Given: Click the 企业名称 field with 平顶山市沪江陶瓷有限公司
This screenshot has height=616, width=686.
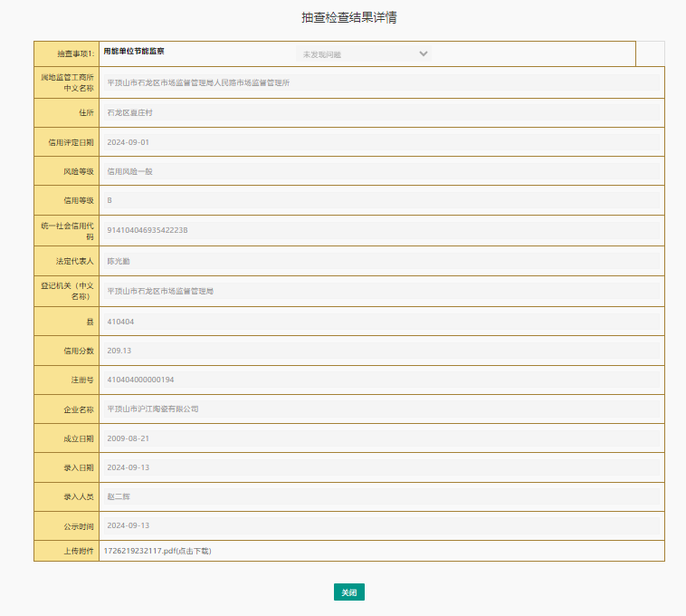Looking at the screenshot, I should click(381, 409).
